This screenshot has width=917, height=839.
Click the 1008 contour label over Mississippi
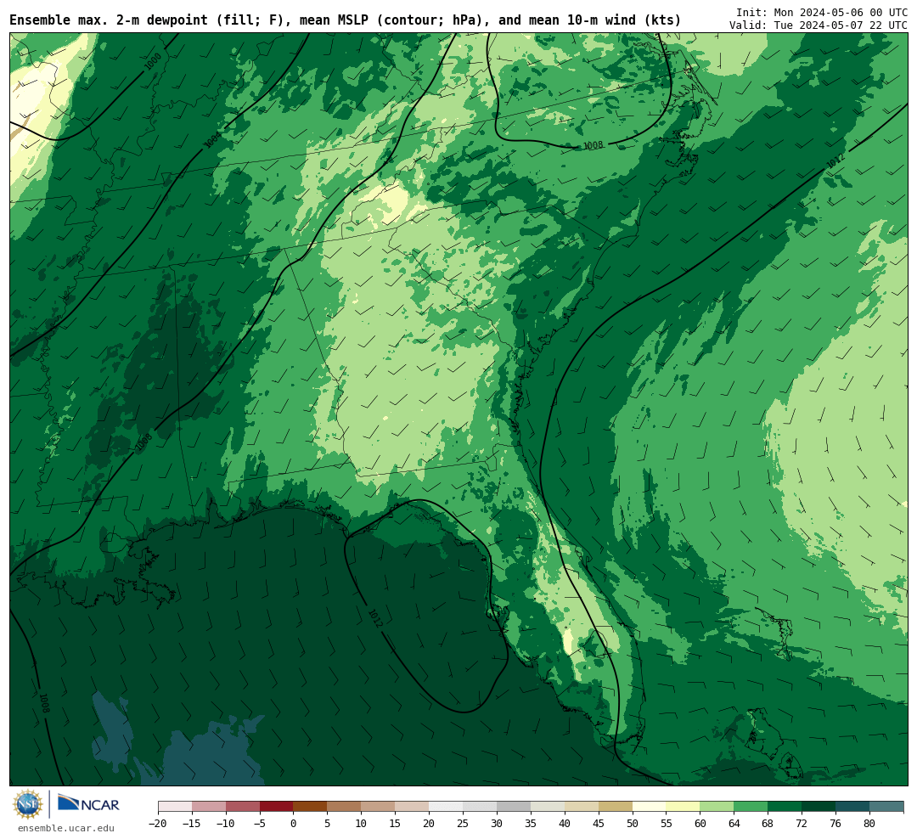[x=143, y=442]
